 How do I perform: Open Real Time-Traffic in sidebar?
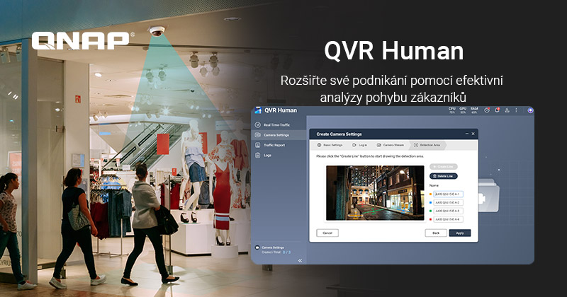click(x=276, y=124)
